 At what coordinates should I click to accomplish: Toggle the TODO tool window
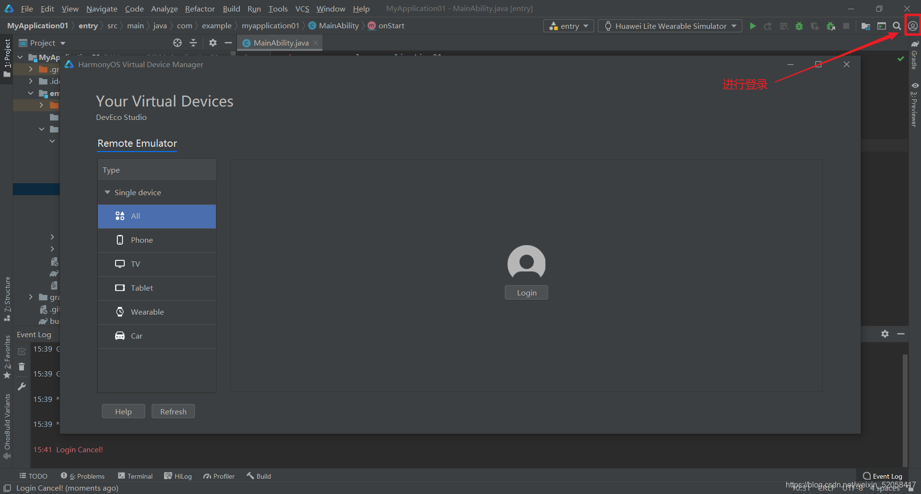tap(33, 476)
